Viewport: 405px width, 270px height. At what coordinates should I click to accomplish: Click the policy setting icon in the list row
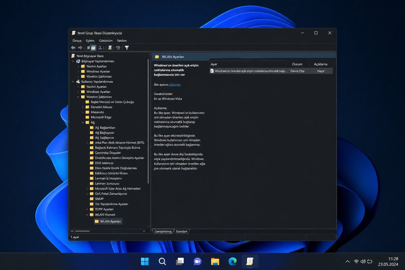coord(212,71)
